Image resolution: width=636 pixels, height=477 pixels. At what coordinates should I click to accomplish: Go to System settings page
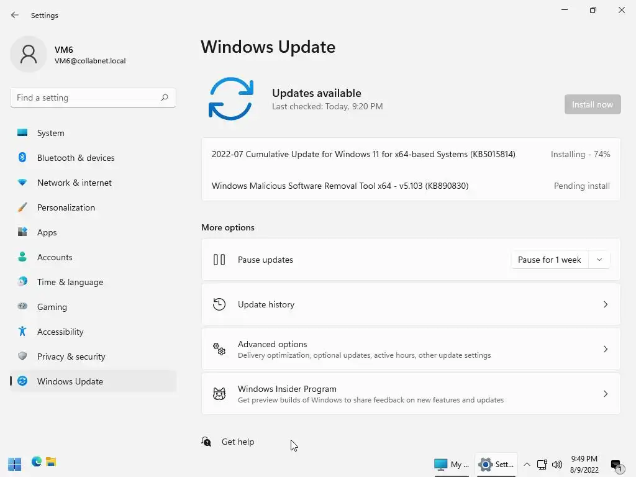tap(93, 133)
